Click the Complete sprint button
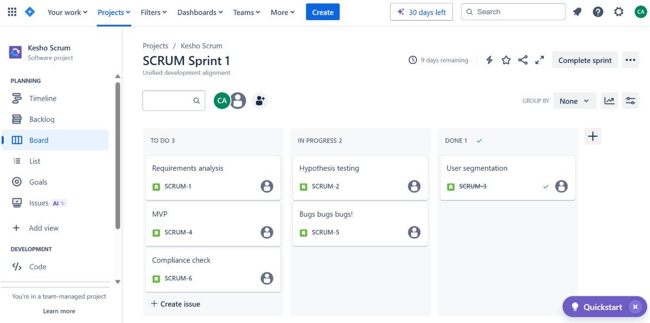Viewport: 650px width, 323px height. [585, 60]
